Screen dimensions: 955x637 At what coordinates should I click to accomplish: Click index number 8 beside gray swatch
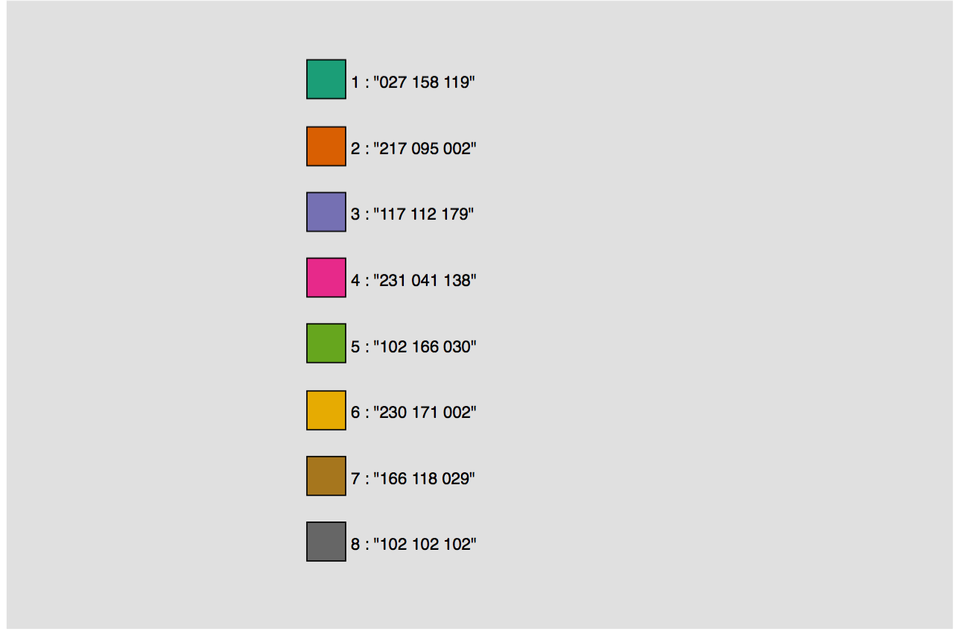click(x=355, y=545)
